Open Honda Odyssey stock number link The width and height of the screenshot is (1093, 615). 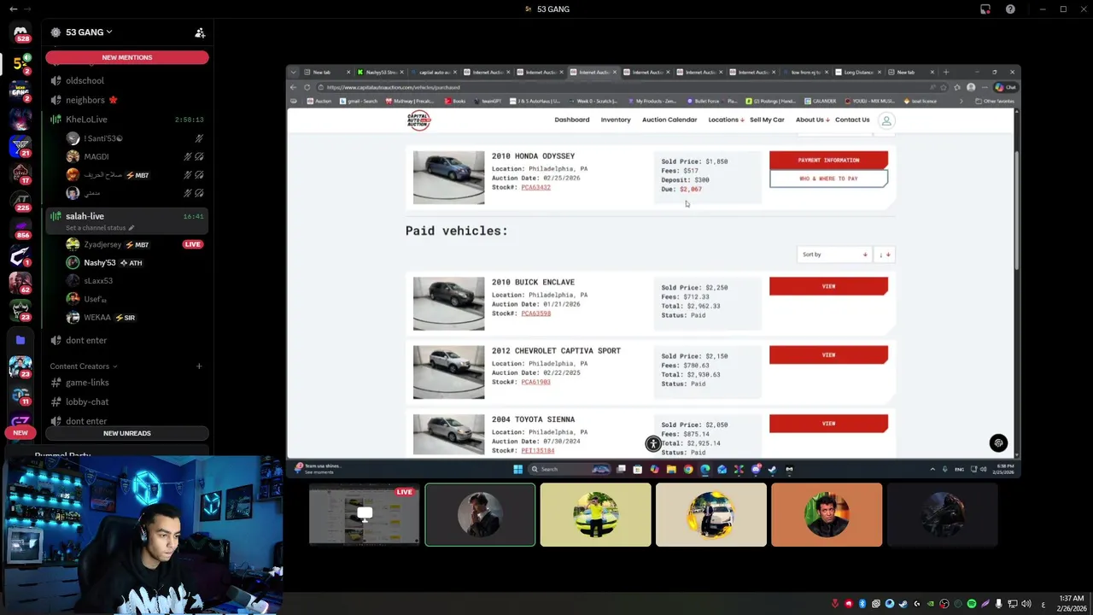click(535, 187)
